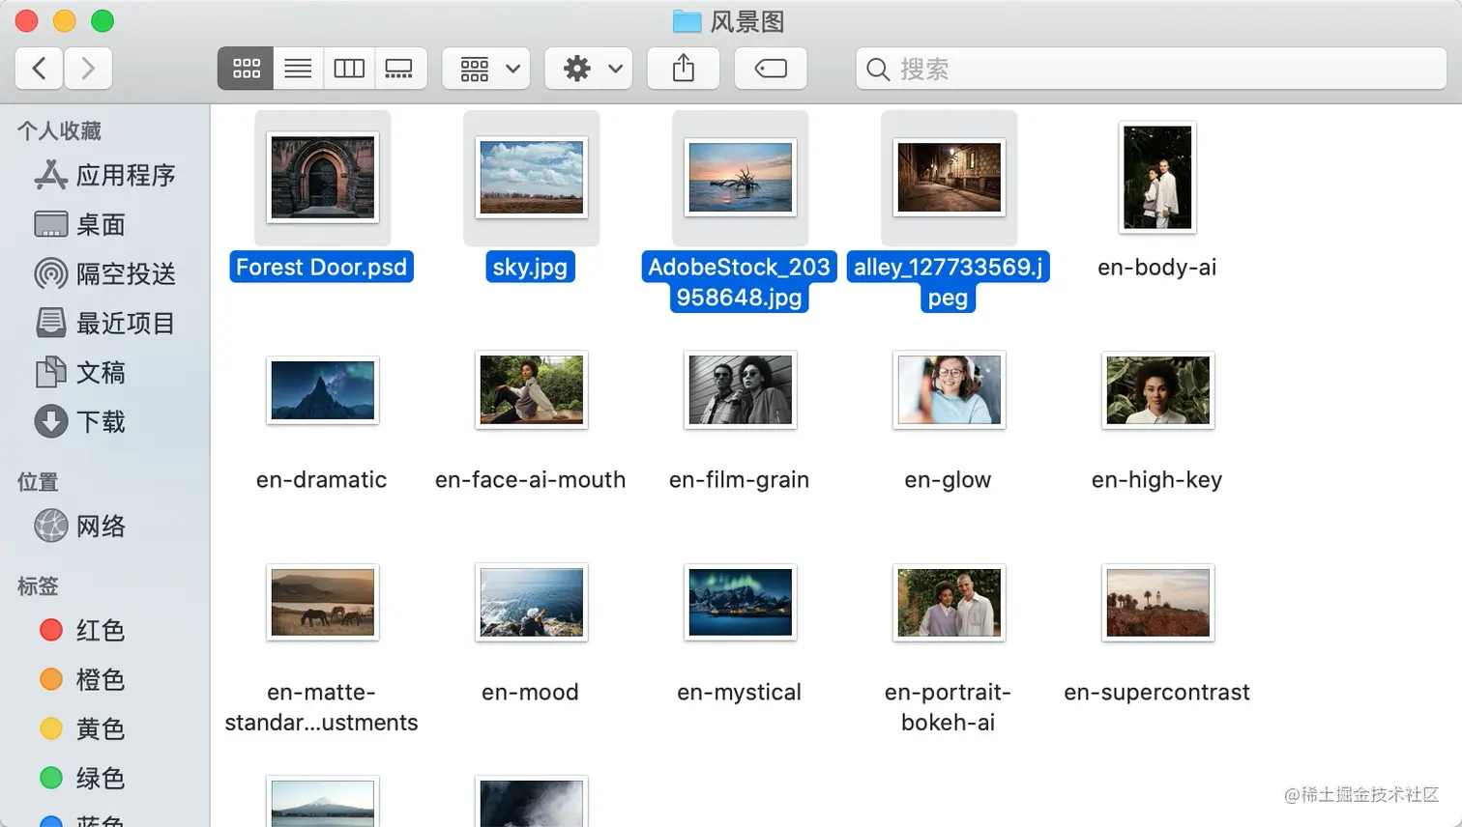Select the 绿色 tag

(82, 778)
